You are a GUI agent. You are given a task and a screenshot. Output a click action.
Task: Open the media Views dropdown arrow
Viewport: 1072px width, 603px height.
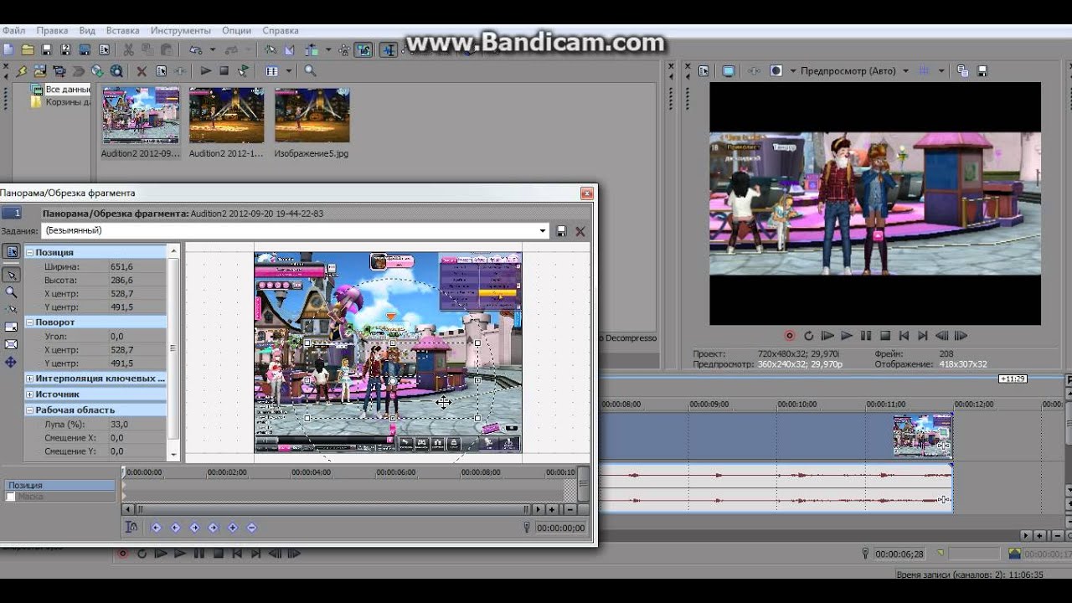pos(288,71)
